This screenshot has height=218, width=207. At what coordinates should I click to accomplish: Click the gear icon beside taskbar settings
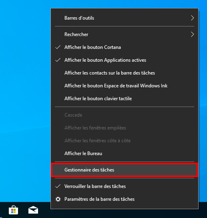point(58,199)
